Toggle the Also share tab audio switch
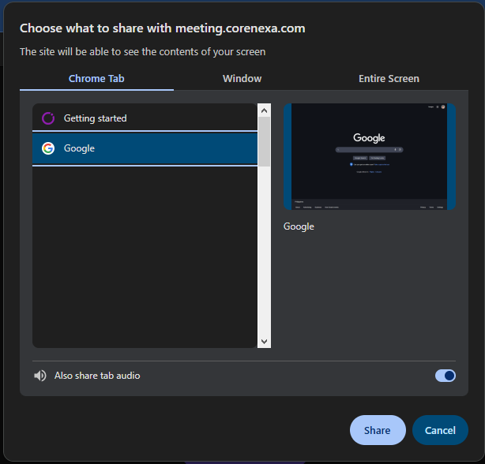This screenshot has height=464, width=485. pos(445,376)
